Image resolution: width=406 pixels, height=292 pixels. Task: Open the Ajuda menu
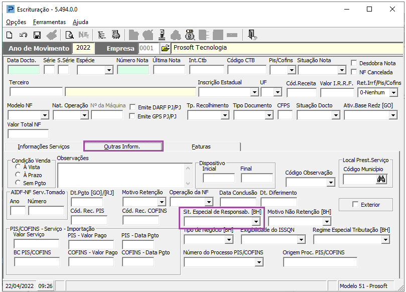(80, 22)
